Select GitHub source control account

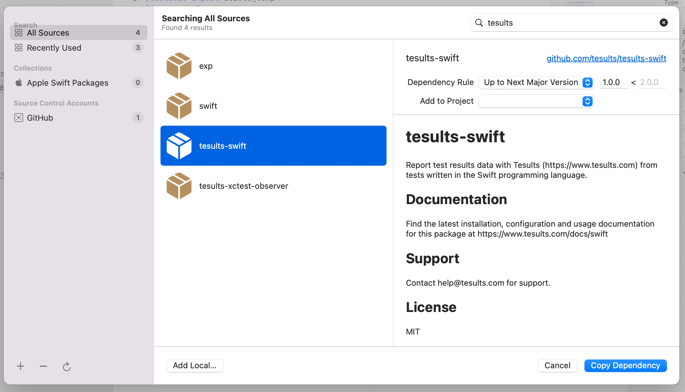(x=79, y=118)
